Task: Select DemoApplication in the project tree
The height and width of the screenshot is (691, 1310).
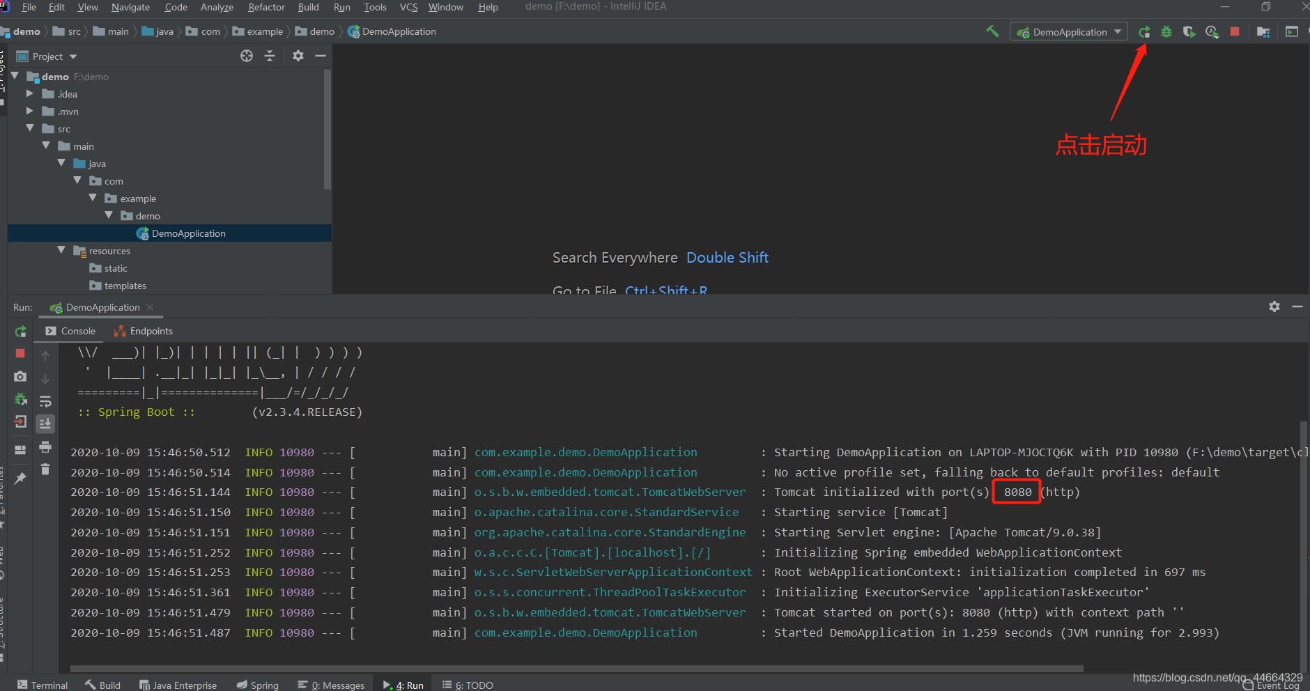Action: point(170,233)
